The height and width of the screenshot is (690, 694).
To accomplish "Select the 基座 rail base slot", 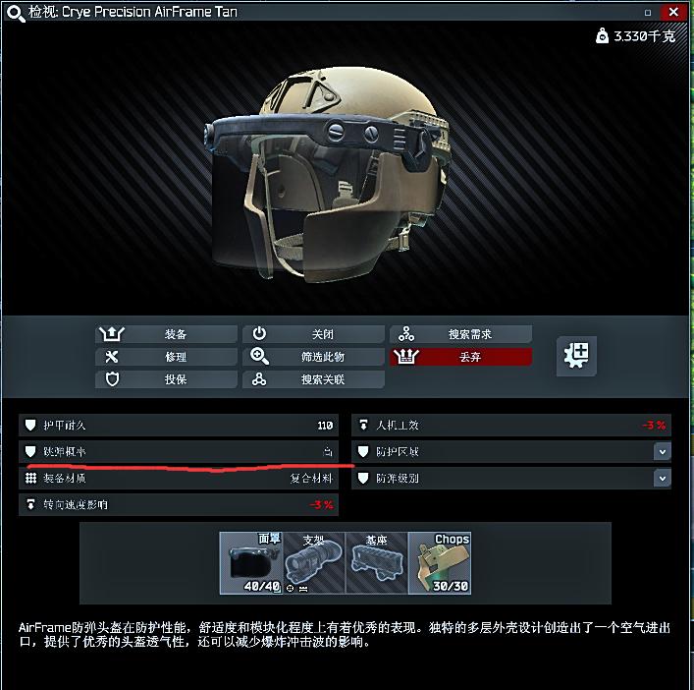I will [x=377, y=563].
